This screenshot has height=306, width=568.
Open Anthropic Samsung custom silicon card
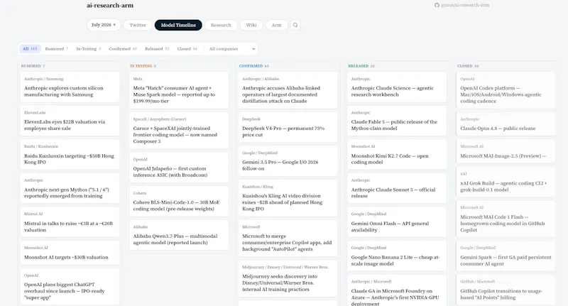70,87
